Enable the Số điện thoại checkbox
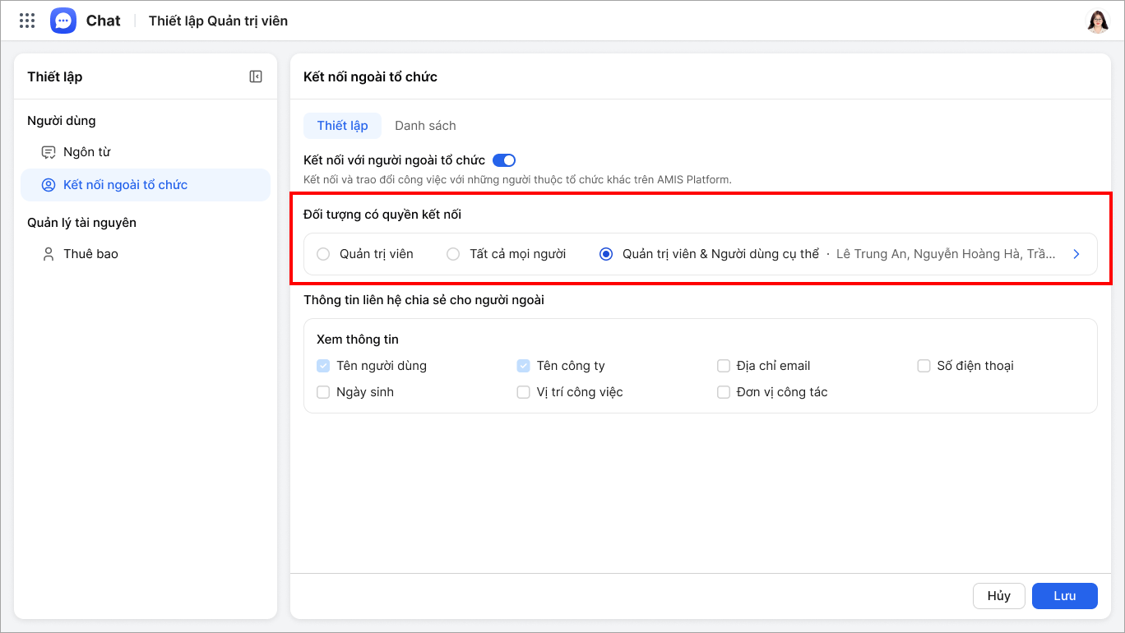The width and height of the screenshot is (1125, 633). (x=924, y=366)
